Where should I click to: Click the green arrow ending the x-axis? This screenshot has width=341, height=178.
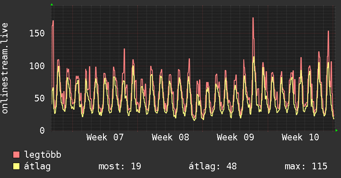click(337, 131)
